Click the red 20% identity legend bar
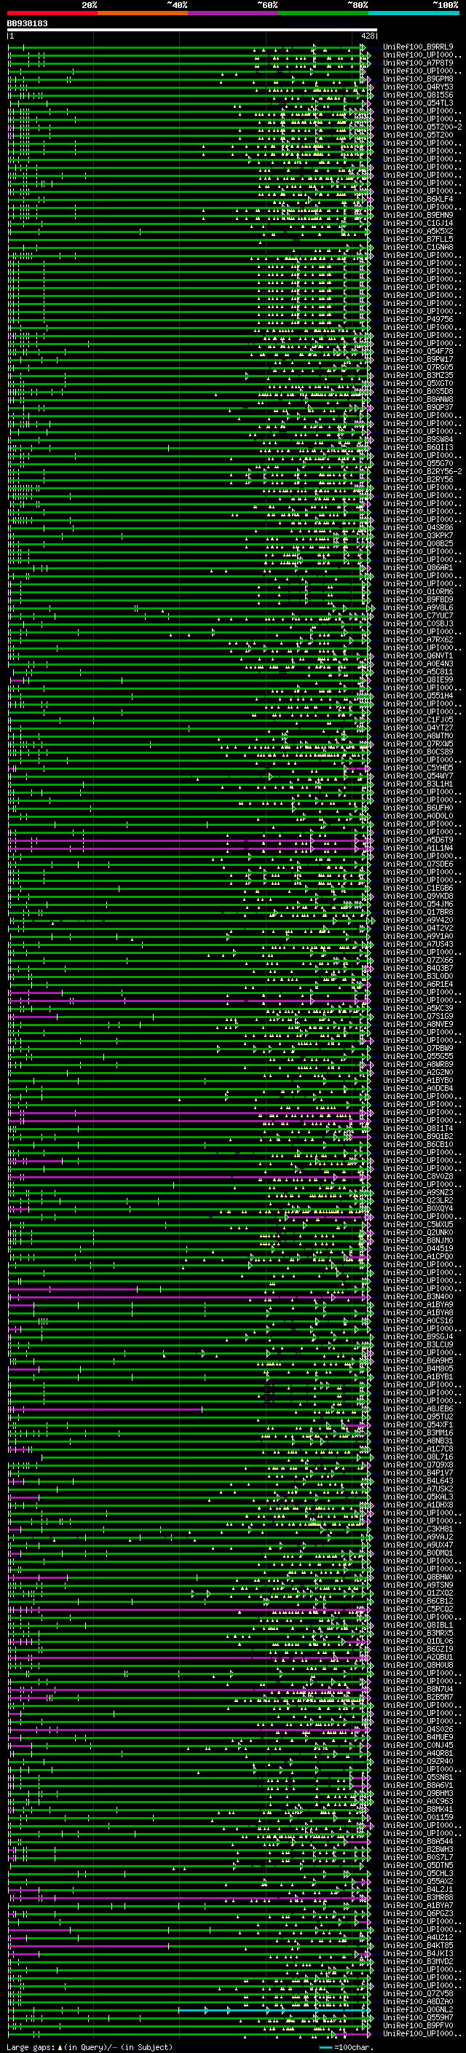 pyautogui.click(x=52, y=13)
